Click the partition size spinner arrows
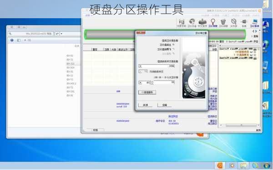Screen dimensions: 273x170 (x=152, y=82)
